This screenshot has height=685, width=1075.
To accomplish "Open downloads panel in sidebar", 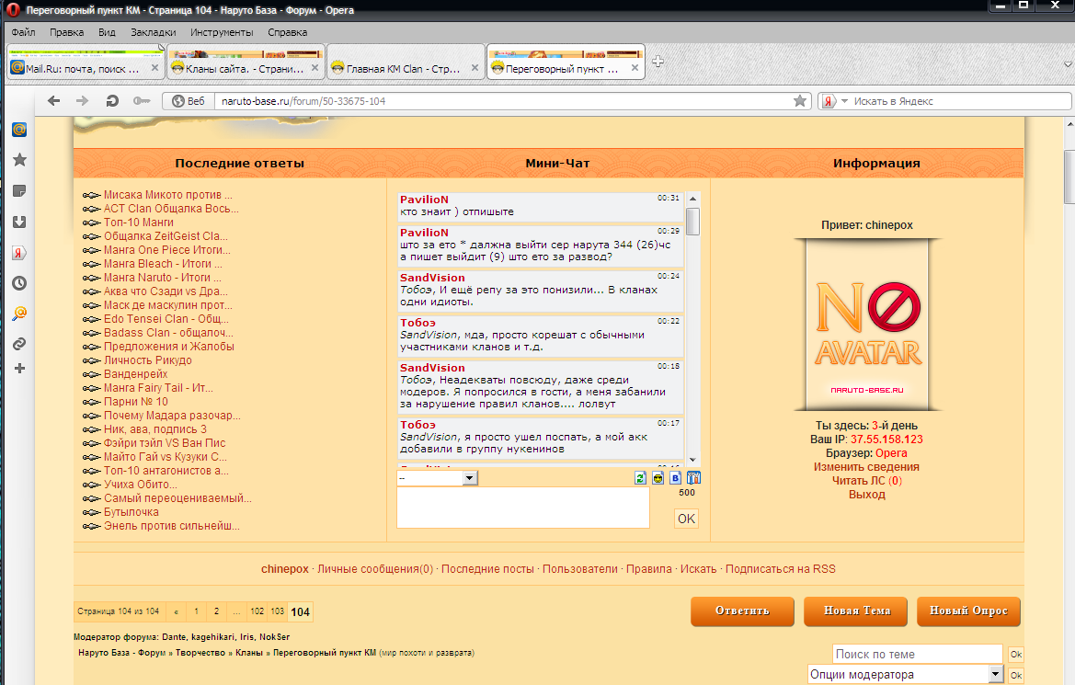I will 19,222.
